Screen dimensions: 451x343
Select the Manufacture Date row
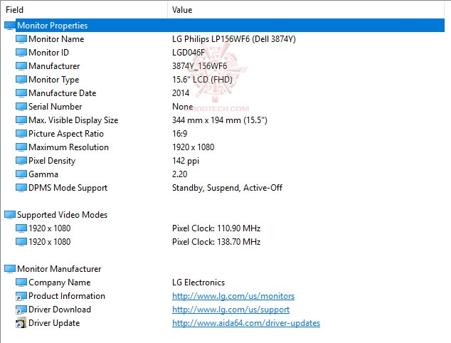coord(62,93)
